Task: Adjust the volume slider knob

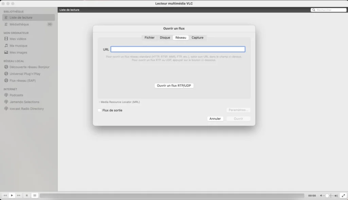Action: [327, 196]
